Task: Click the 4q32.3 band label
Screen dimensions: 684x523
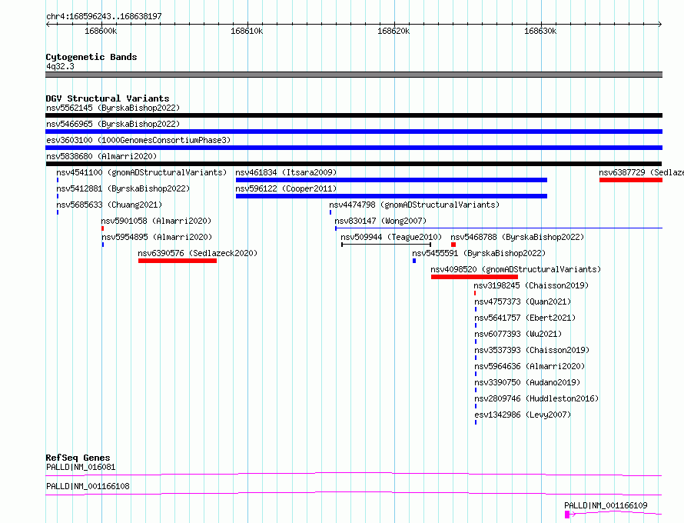Action: (x=60, y=66)
